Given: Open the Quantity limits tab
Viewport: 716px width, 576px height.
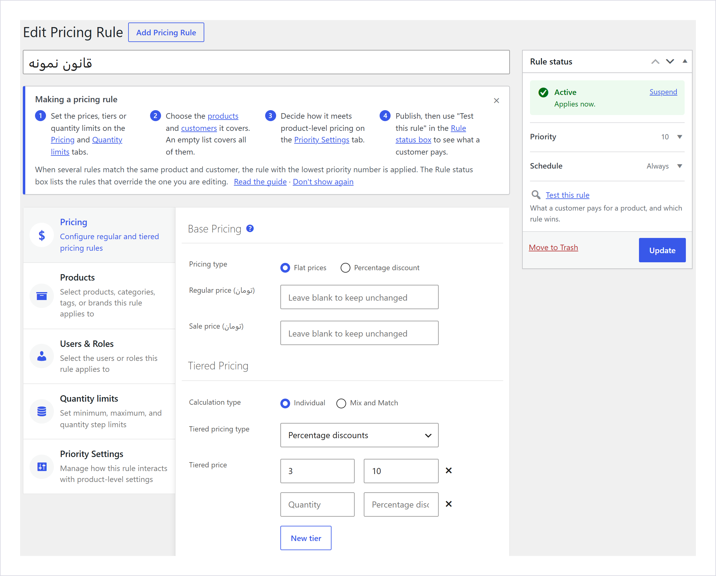Looking at the screenshot, I should [x=99, y=411].
